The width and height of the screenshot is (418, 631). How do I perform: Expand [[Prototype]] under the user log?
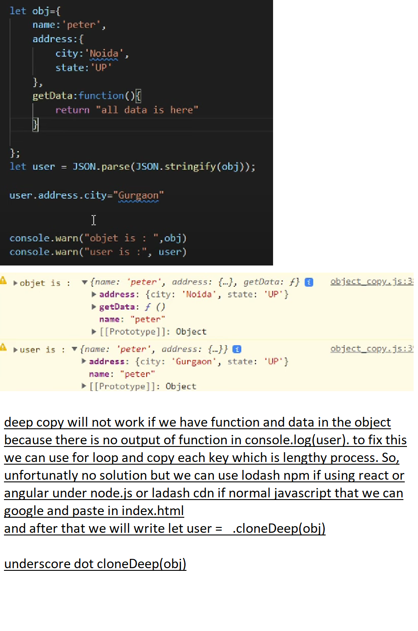click(84, 386)
